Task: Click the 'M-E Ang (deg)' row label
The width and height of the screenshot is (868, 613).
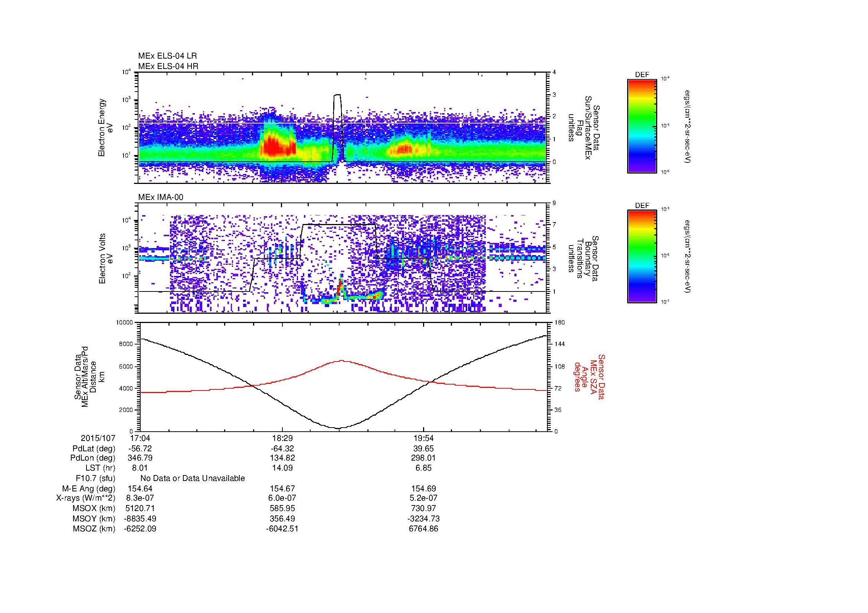Action: click(89, 489)
